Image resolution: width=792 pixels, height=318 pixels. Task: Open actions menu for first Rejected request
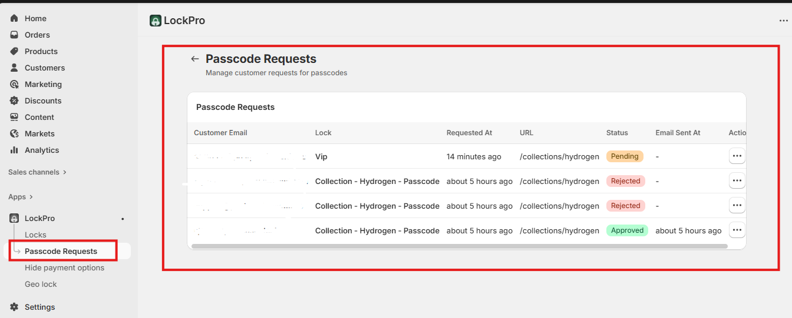(x=737, y=181)
